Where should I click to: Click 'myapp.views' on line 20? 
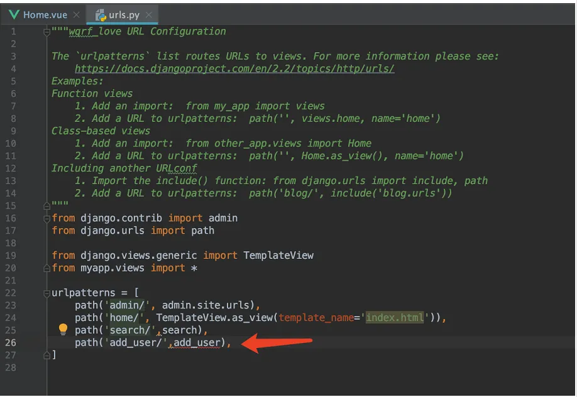[113, 268]
